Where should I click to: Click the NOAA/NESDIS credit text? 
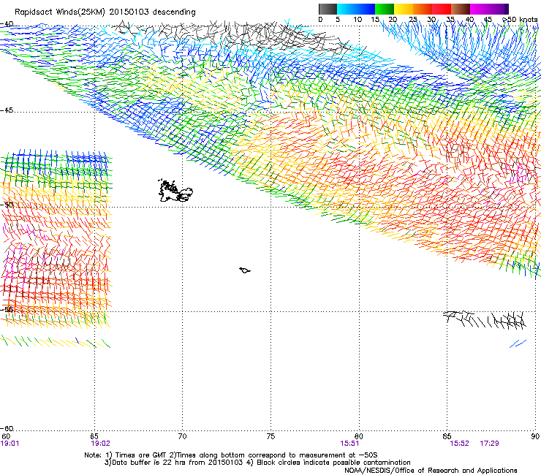(x=431, y=470)
